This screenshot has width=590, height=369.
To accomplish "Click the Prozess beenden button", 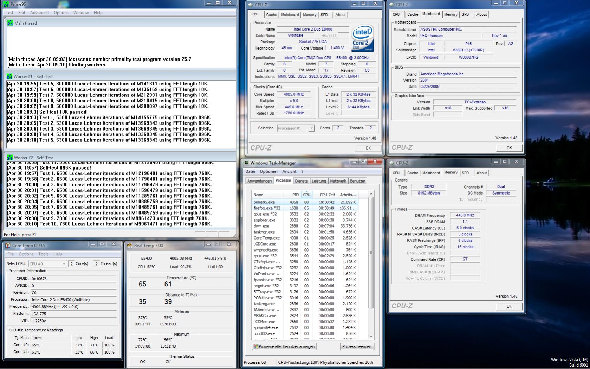I will click(356, 346).
